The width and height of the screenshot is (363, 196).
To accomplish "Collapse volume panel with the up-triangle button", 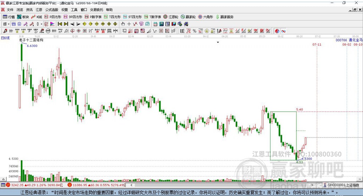I will coord(3,179).
